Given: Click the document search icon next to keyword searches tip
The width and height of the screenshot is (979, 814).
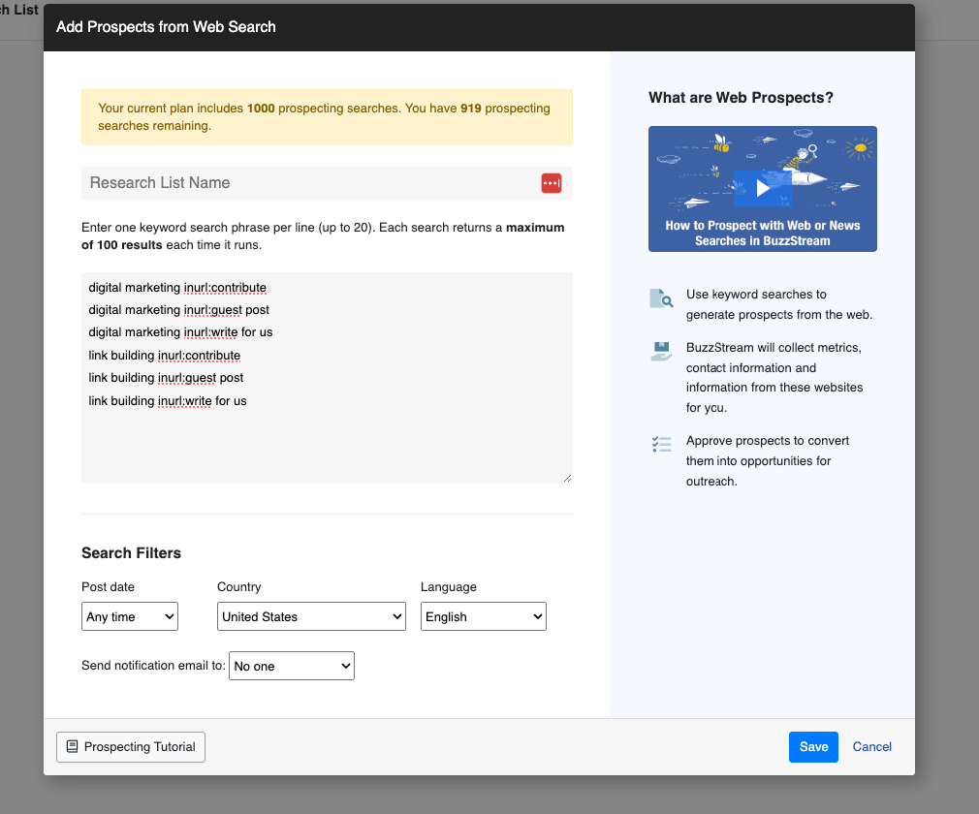Looking at the screenshot, I should pos(661,298).
